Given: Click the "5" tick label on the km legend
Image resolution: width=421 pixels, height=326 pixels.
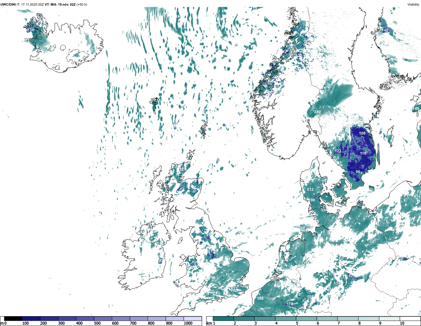Looking at the screenshot, I should click(297, 323).
